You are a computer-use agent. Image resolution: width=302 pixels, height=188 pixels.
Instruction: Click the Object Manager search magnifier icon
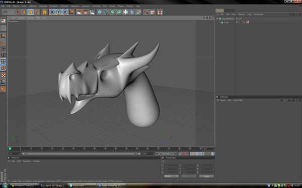point(290,15)
